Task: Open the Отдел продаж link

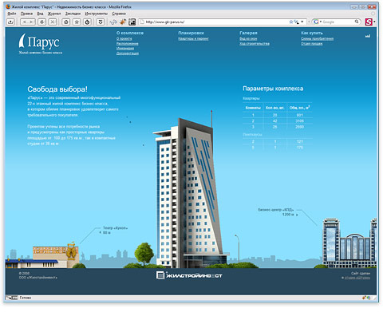Action: point(312,44)
